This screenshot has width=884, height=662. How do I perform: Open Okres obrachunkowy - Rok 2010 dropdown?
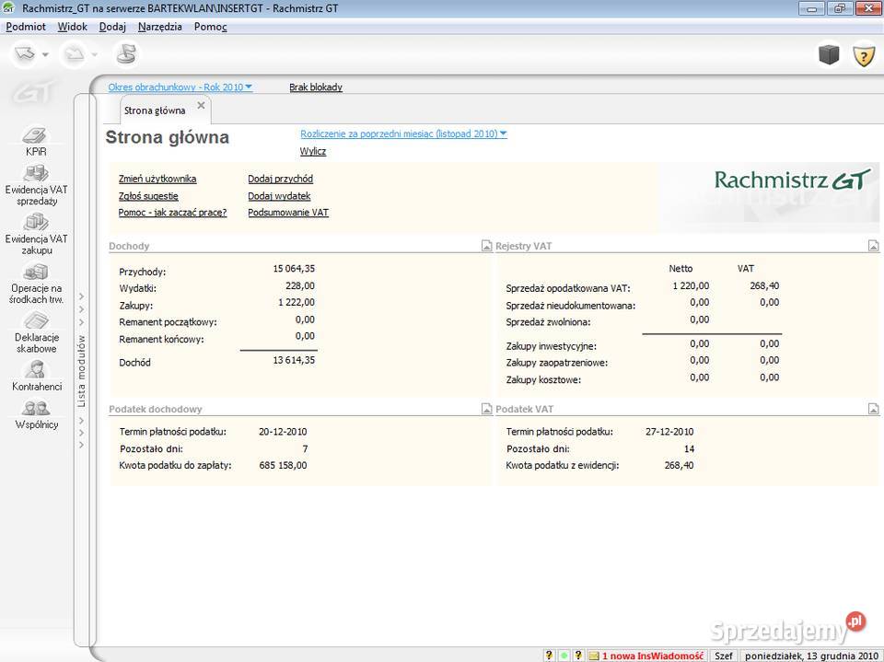coord(180,87)
